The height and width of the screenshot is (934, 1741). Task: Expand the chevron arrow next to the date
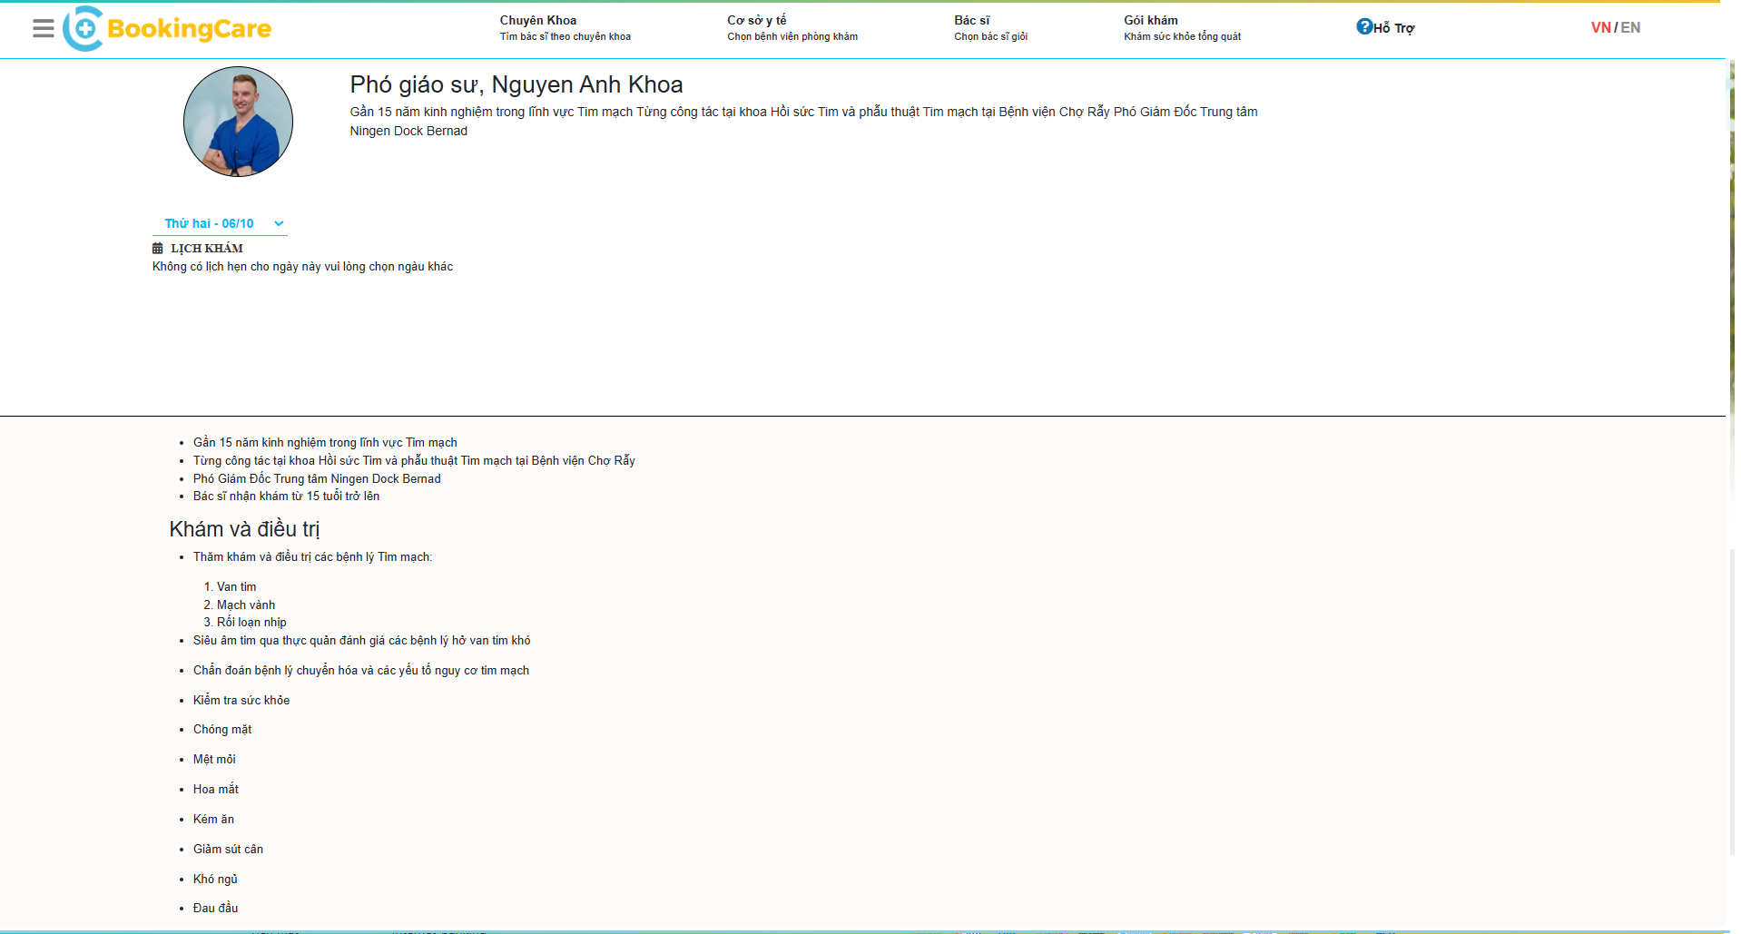(x=279, y=223)
